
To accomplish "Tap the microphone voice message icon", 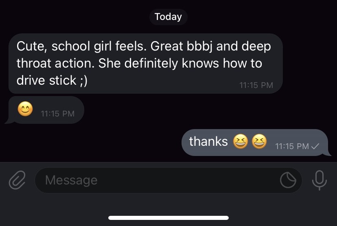I will pyautogui.click(x=319, y=180).
